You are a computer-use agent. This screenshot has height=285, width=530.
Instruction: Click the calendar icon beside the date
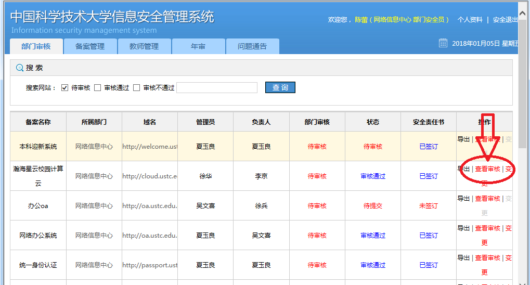[443, 43]
